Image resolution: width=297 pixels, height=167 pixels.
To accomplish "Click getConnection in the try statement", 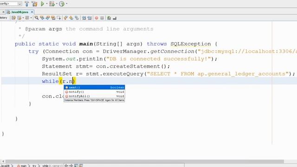I will (x=172, y=51).
